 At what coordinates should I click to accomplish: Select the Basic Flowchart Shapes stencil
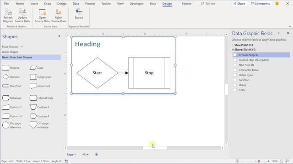(x=31, y=57)
